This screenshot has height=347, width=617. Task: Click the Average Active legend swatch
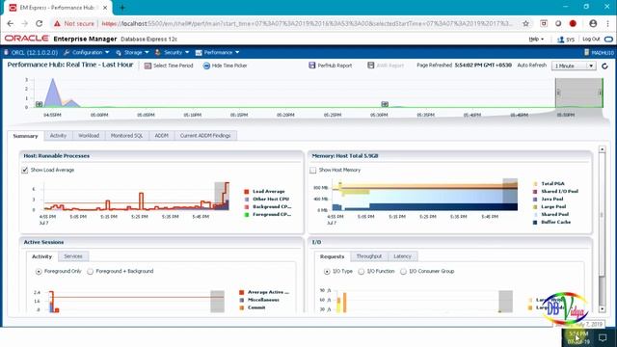click(242, 292)
